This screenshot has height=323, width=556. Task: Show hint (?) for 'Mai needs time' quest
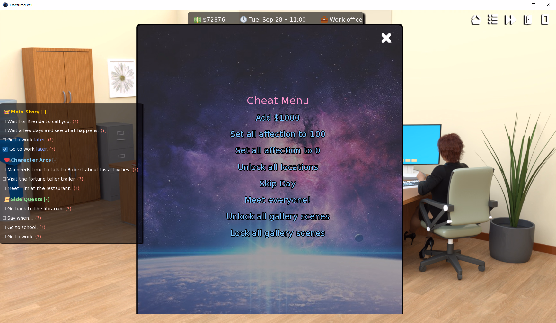136,170
